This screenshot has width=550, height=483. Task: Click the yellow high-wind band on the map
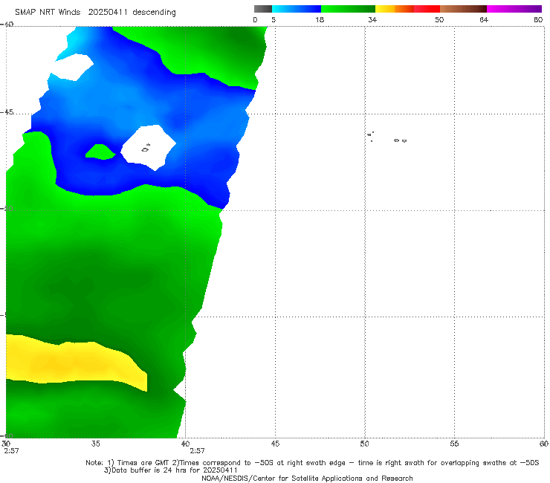click(74, 363)
